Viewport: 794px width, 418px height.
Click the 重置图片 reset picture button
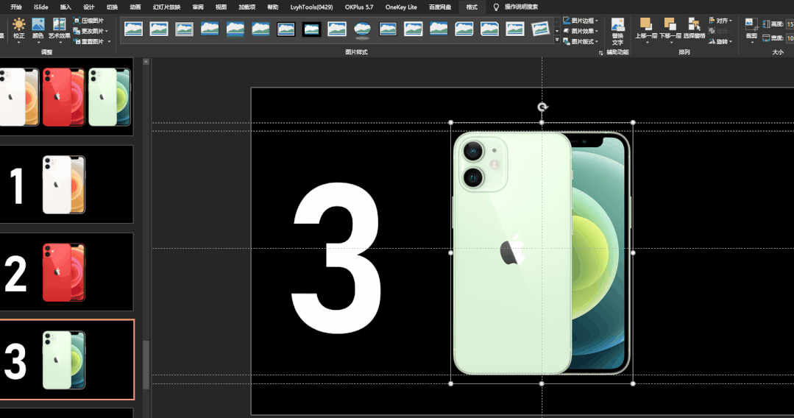(88, 41)
